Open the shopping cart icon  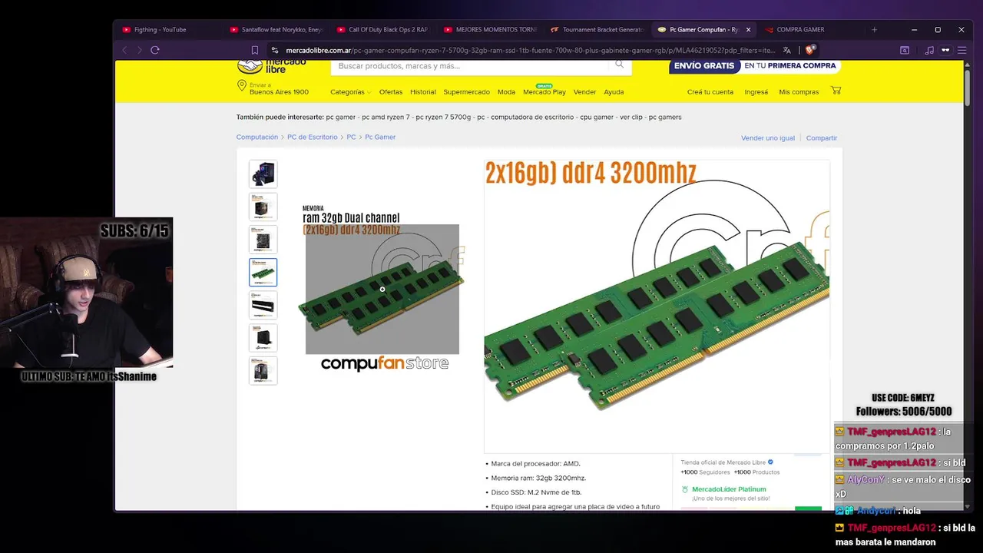[836, 91]
